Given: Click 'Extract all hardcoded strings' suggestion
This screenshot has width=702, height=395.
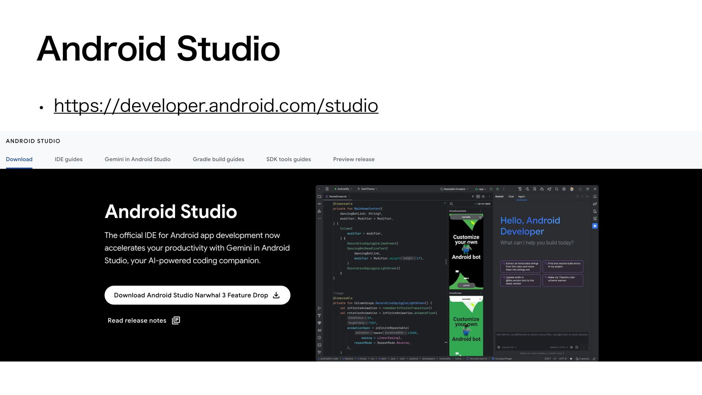Looking at the screenshot, I should (521, 266).
